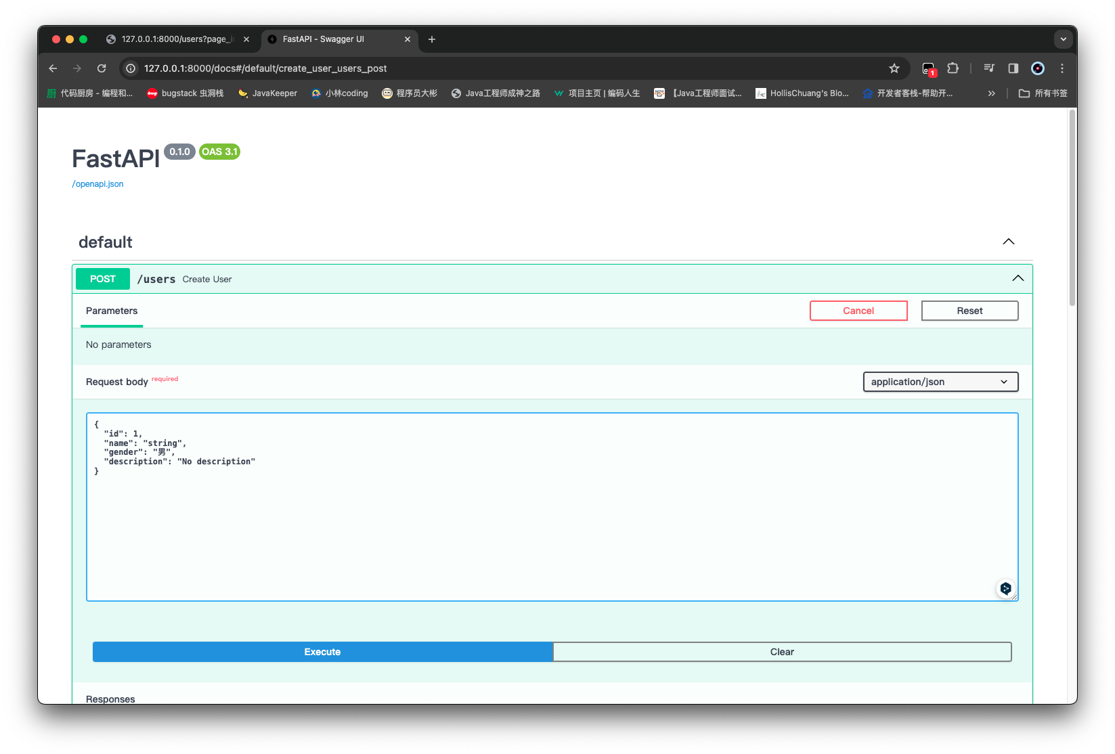Open the Chrome profile avatar
The width and height of the screenshot is (1115, 754).
tap(1038, 68)
